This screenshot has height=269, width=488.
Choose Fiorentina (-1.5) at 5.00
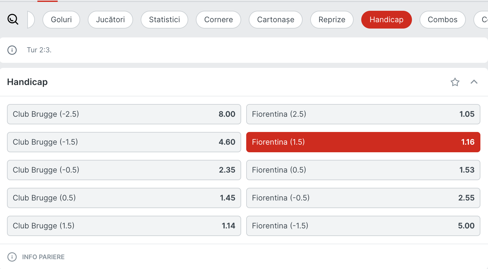point(363,226)
